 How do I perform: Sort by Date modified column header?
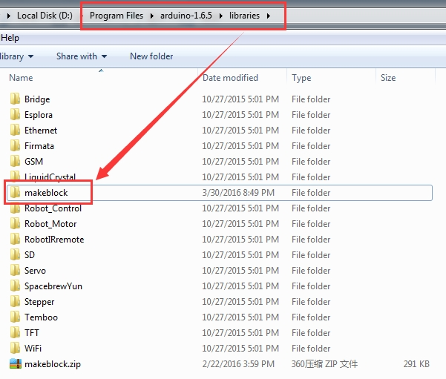[x=230, y=78]
